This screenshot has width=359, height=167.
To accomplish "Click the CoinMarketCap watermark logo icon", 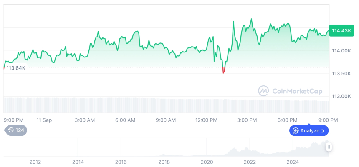I will (263, 90).
